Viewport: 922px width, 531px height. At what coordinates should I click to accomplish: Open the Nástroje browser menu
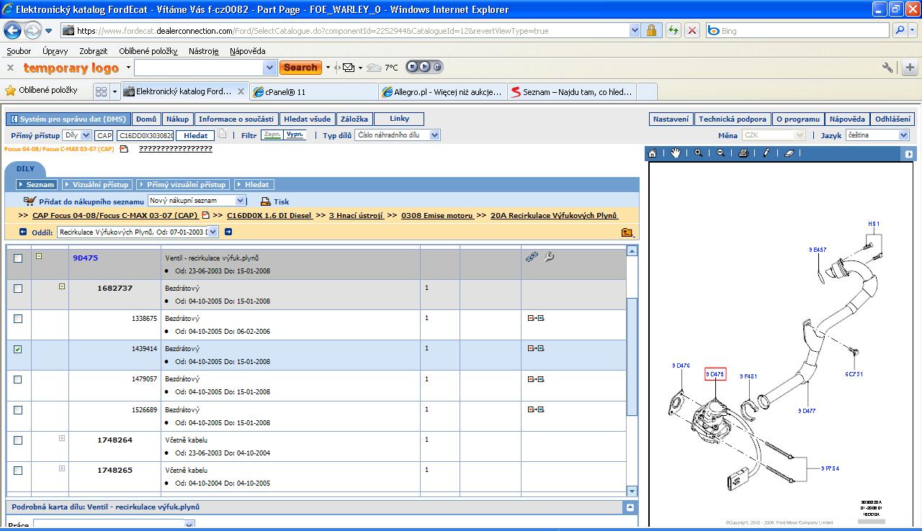coord(203,51)
